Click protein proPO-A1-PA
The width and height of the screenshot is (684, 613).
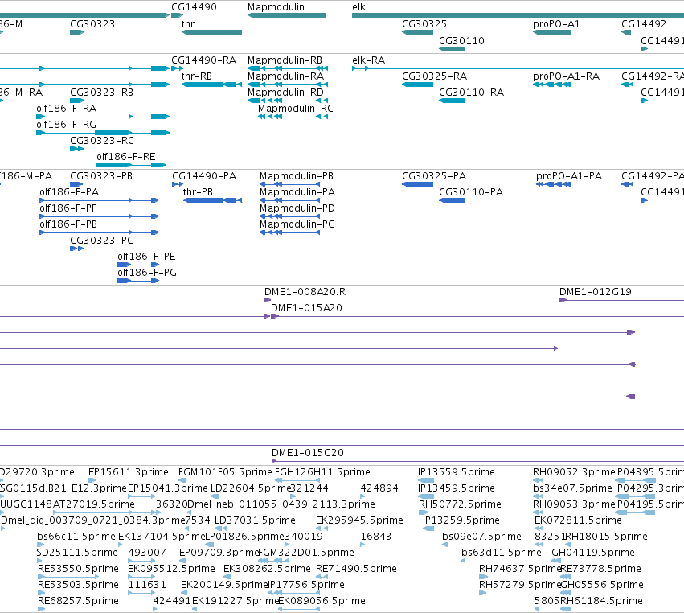[569, 176]
